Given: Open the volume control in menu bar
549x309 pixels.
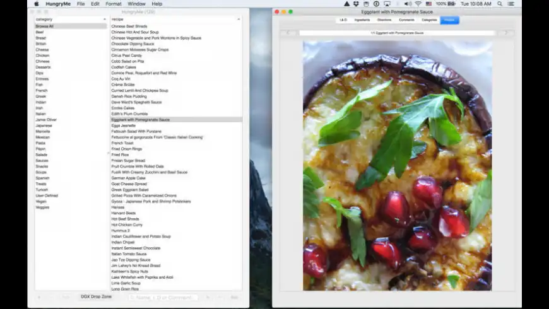Looking at the screenshot, I should pyautogui.click(x=408, y=4).
